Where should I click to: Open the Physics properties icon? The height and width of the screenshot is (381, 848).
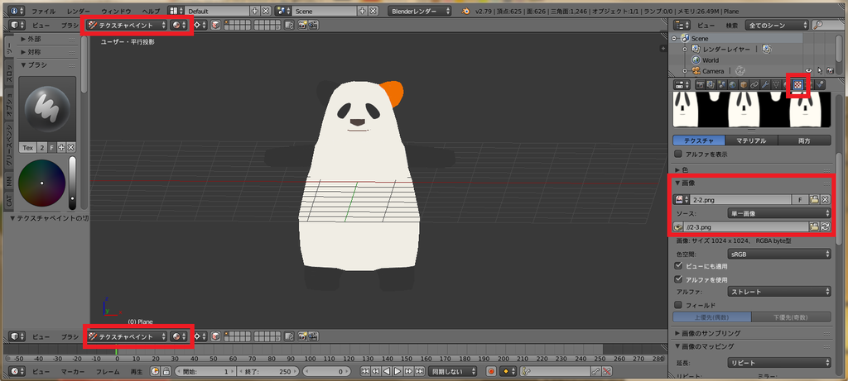821,85
